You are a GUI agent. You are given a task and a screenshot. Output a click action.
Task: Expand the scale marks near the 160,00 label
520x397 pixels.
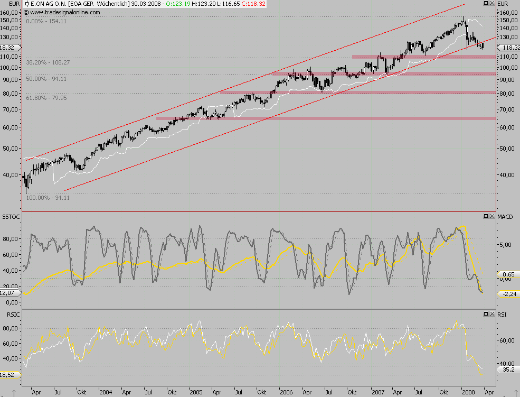[20, 12]
